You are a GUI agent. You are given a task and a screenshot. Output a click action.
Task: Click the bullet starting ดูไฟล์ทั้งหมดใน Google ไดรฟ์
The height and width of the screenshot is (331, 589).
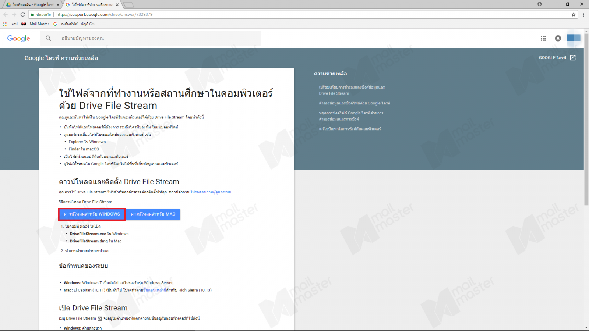(x=121, y=164)
